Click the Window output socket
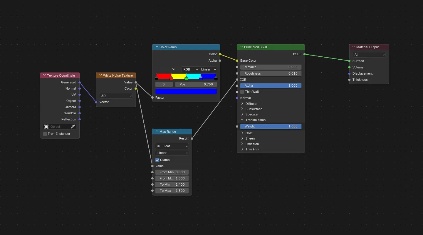The image size is (423, 235). click(80, 113)
